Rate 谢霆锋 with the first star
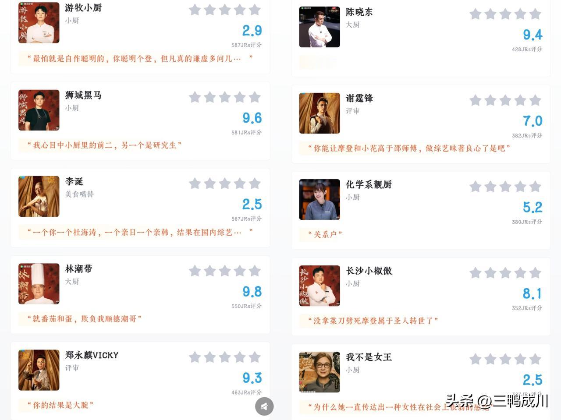This screenshot has width=561, height=420. 476,100
